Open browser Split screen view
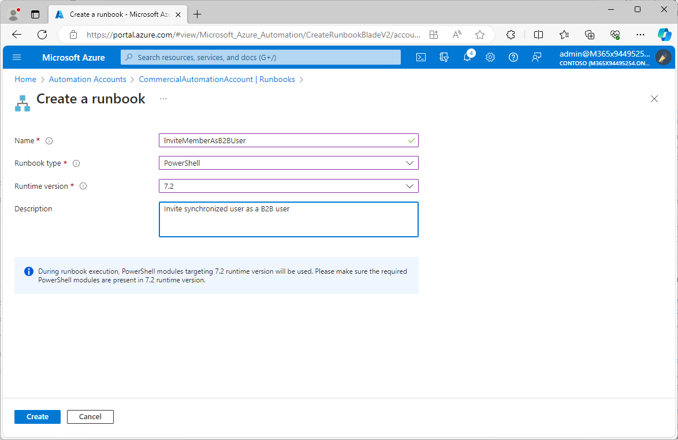Screen dimensions: 678x440 click(x=538, y=35)
